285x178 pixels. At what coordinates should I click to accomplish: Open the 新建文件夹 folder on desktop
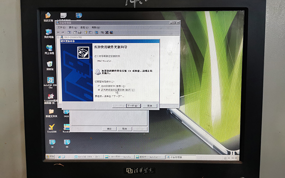pyautogui.click(x=51, y=113)
